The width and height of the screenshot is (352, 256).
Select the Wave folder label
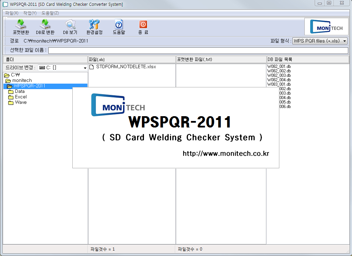click(21, 102)
